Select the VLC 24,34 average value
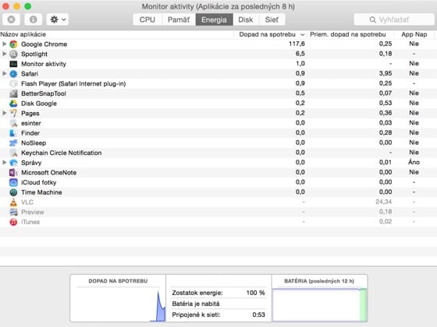The height and width of the screenshot is (327, 437). tap(383, 202)
